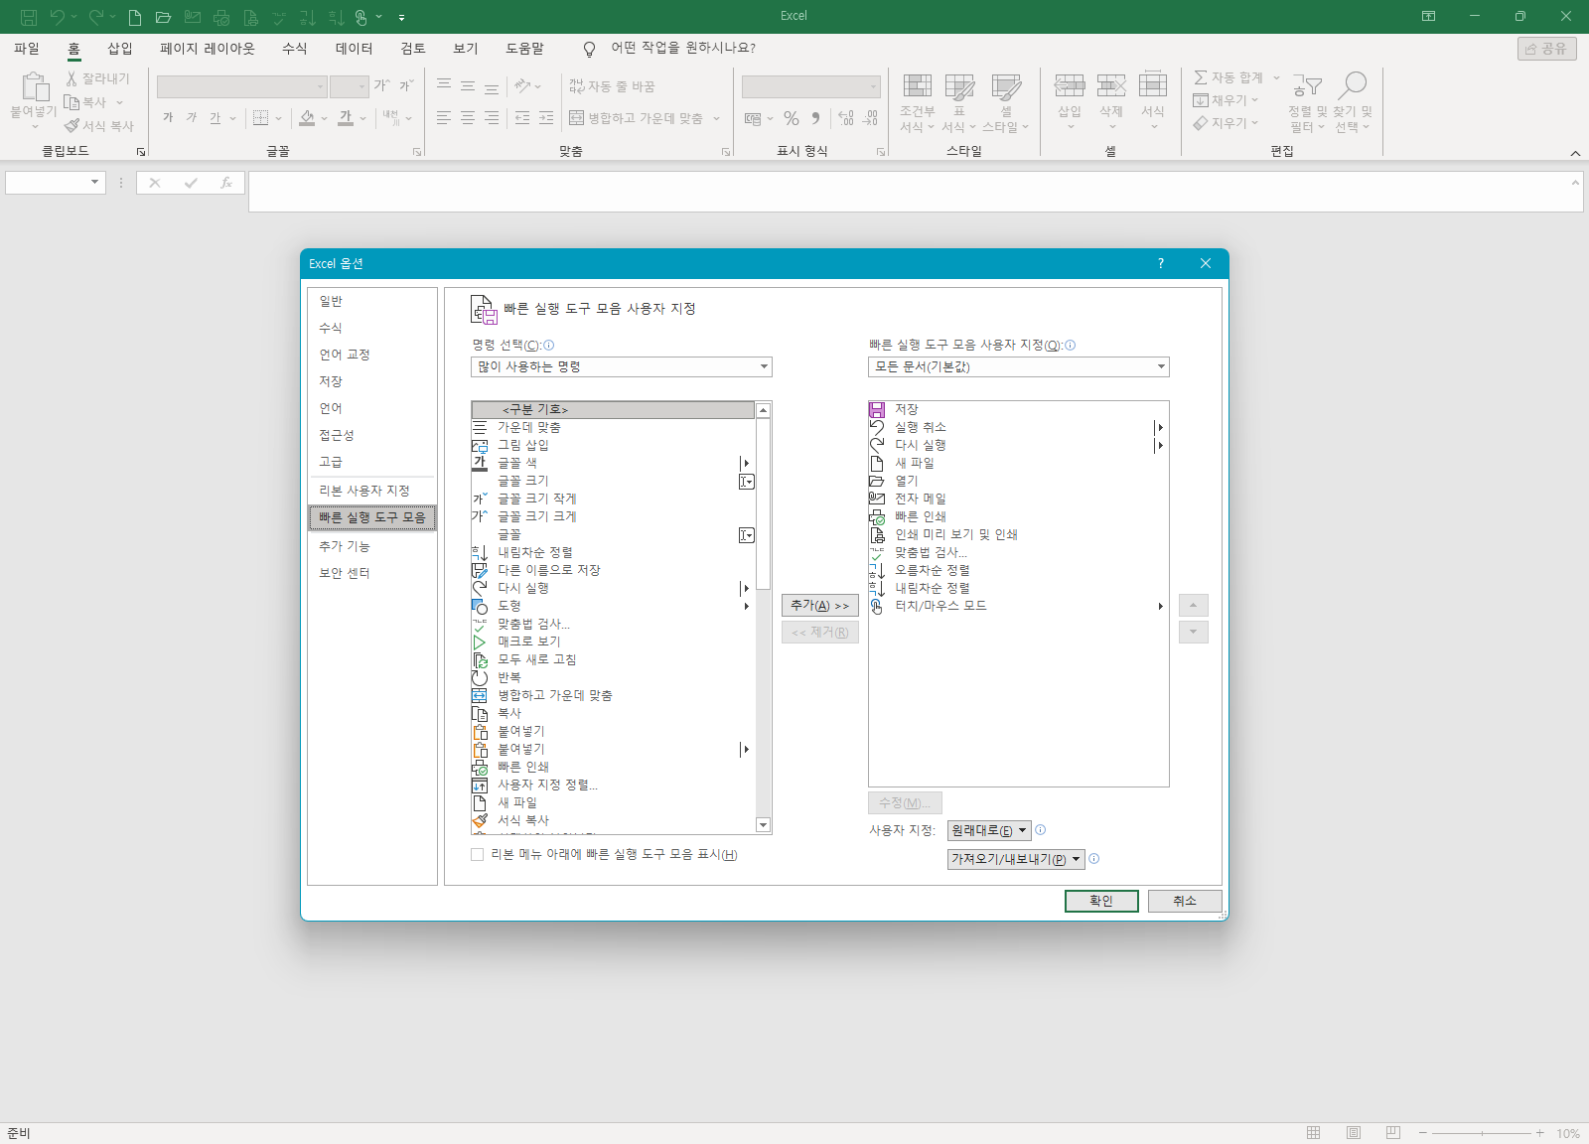This screenshot has height=1144, width=1589.
Task: Click the command list scroll down arrow
Action: [x=763, y=825]
